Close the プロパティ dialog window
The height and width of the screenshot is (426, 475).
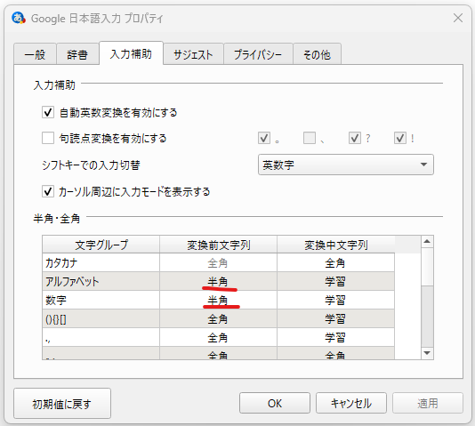coord(458,18)
